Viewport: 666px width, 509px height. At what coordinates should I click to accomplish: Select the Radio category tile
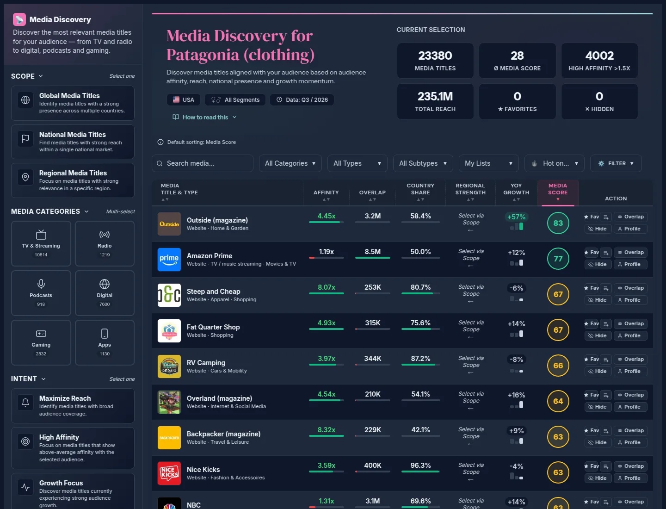105,243
